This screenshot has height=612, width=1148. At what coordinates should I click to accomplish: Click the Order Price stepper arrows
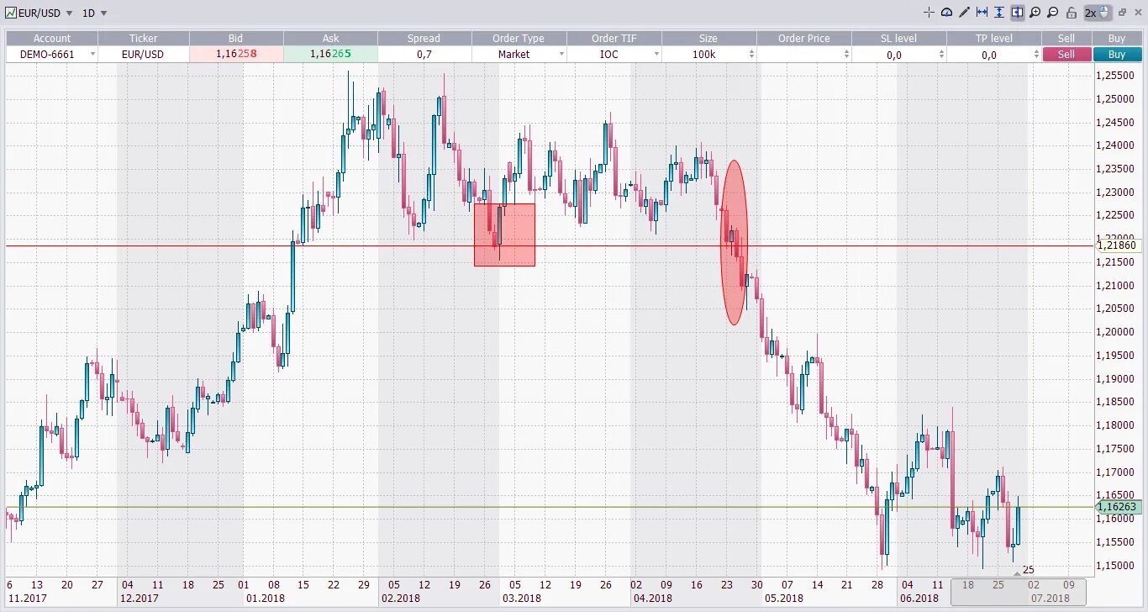[x=846, y=54]
